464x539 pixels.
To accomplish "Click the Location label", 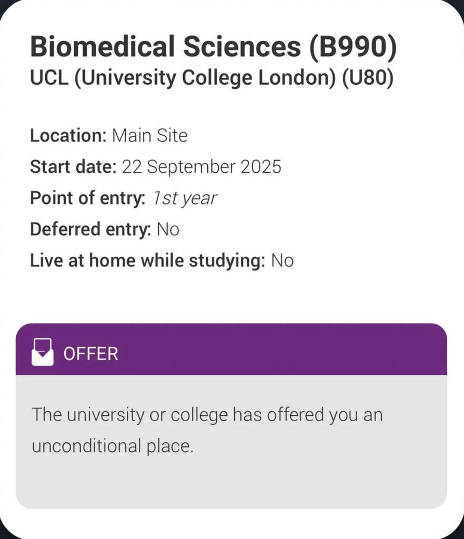I will coord(68,136).
